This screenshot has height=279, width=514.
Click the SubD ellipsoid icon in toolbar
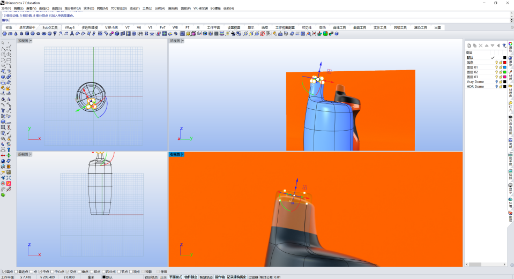pyautogui.click(x=39, y=34)
